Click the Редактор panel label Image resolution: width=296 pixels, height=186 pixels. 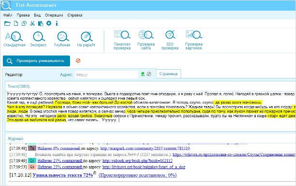click(14, 75)
